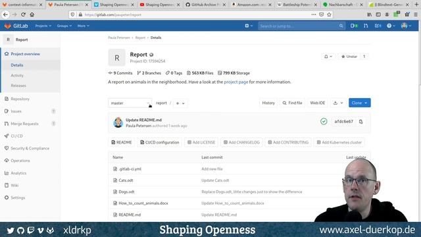This screenshot has height=237, width=421.
Task: Switch to the GitHub Archive tab
Action: (205, 5)
